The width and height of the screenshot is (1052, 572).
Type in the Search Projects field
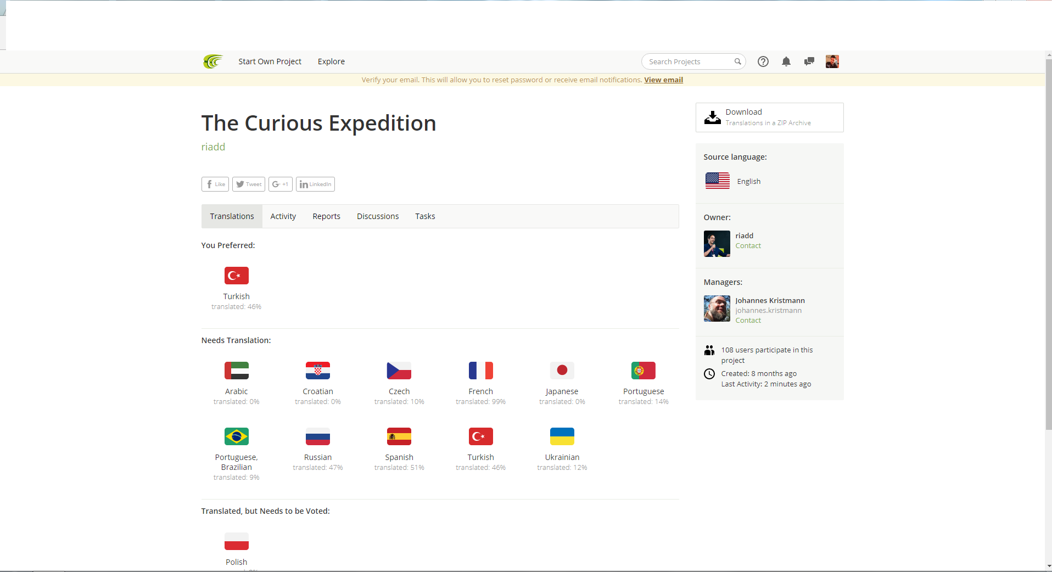[690, 61]
